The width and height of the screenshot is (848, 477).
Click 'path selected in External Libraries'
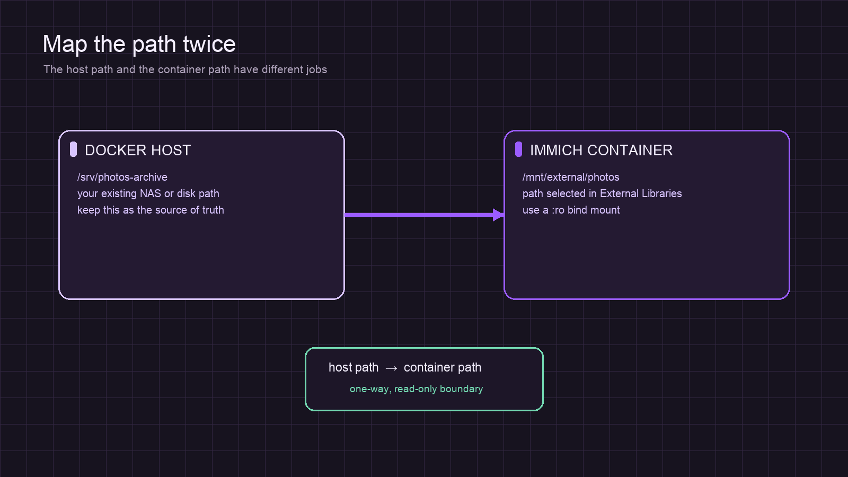(x=602, y=193)
